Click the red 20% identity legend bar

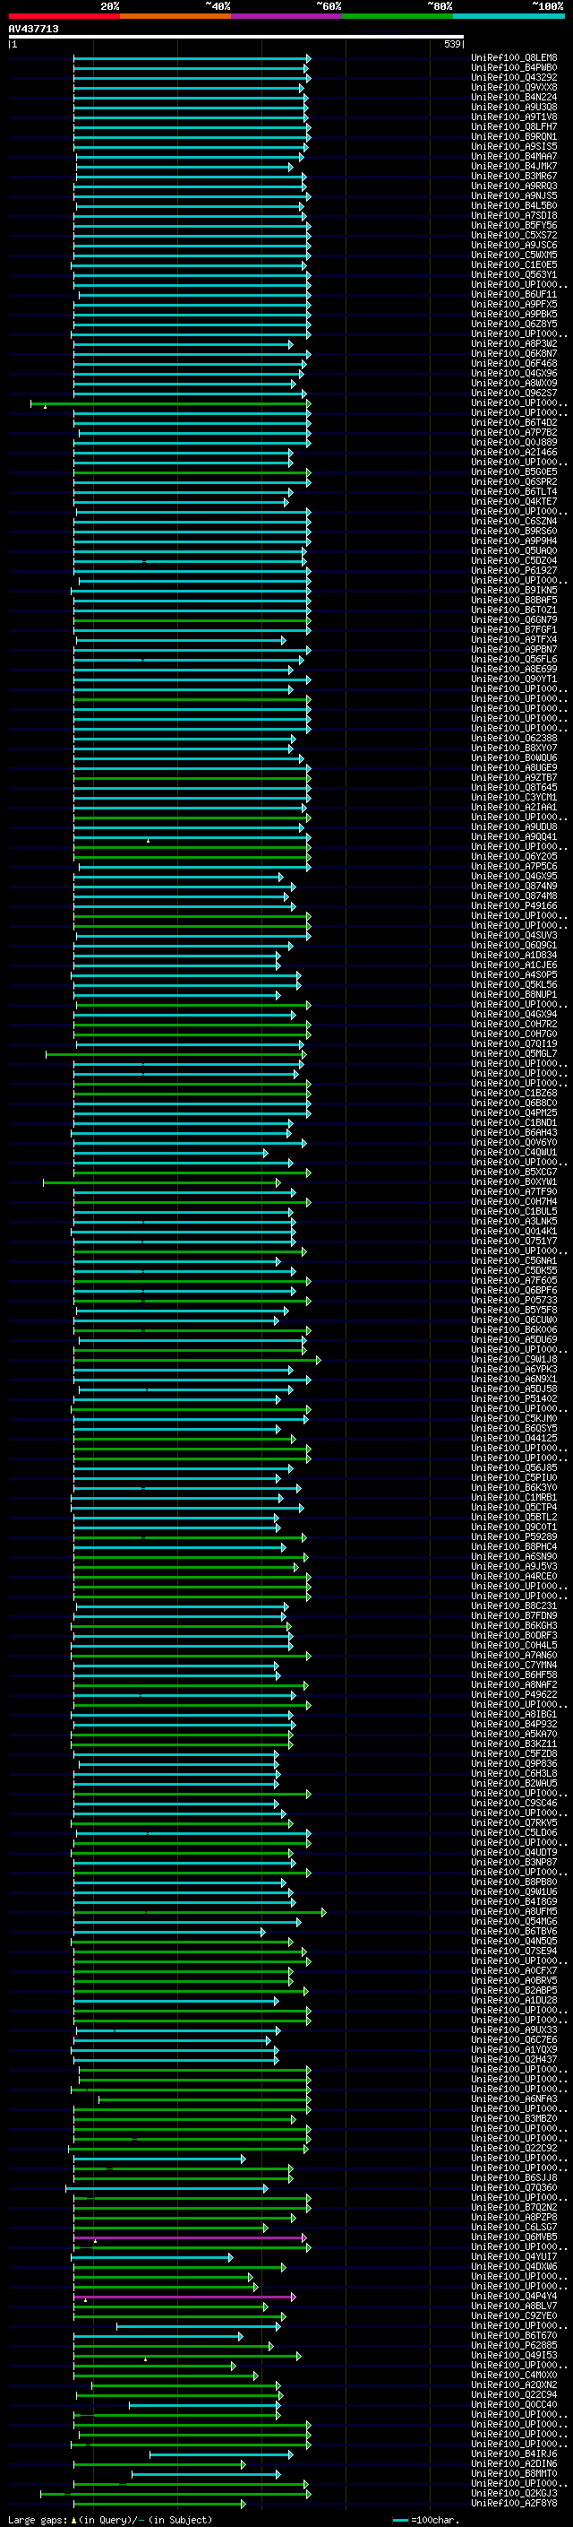click(x=64, y=16)
